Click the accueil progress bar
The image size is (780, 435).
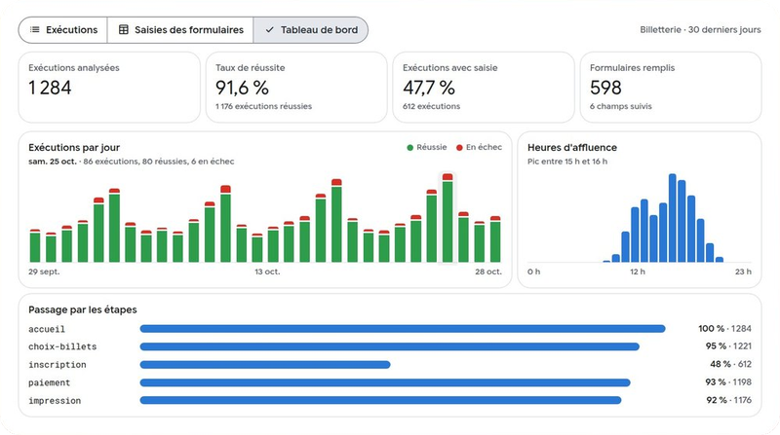click(x=403, y=329)
